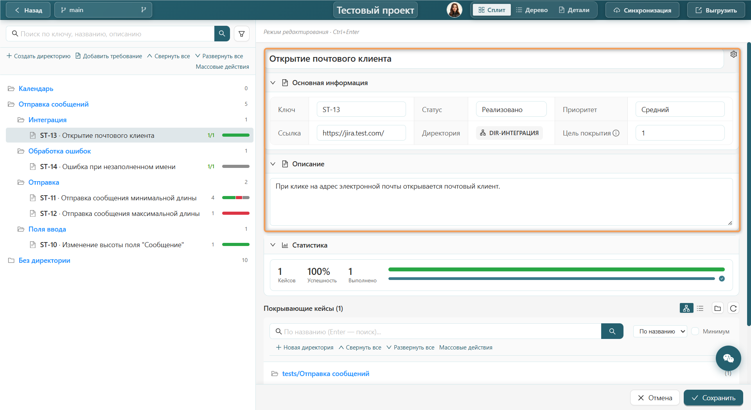This screenshot has height=410, width=751.
Task: Open the main branch selector
Action: [103, 10]
